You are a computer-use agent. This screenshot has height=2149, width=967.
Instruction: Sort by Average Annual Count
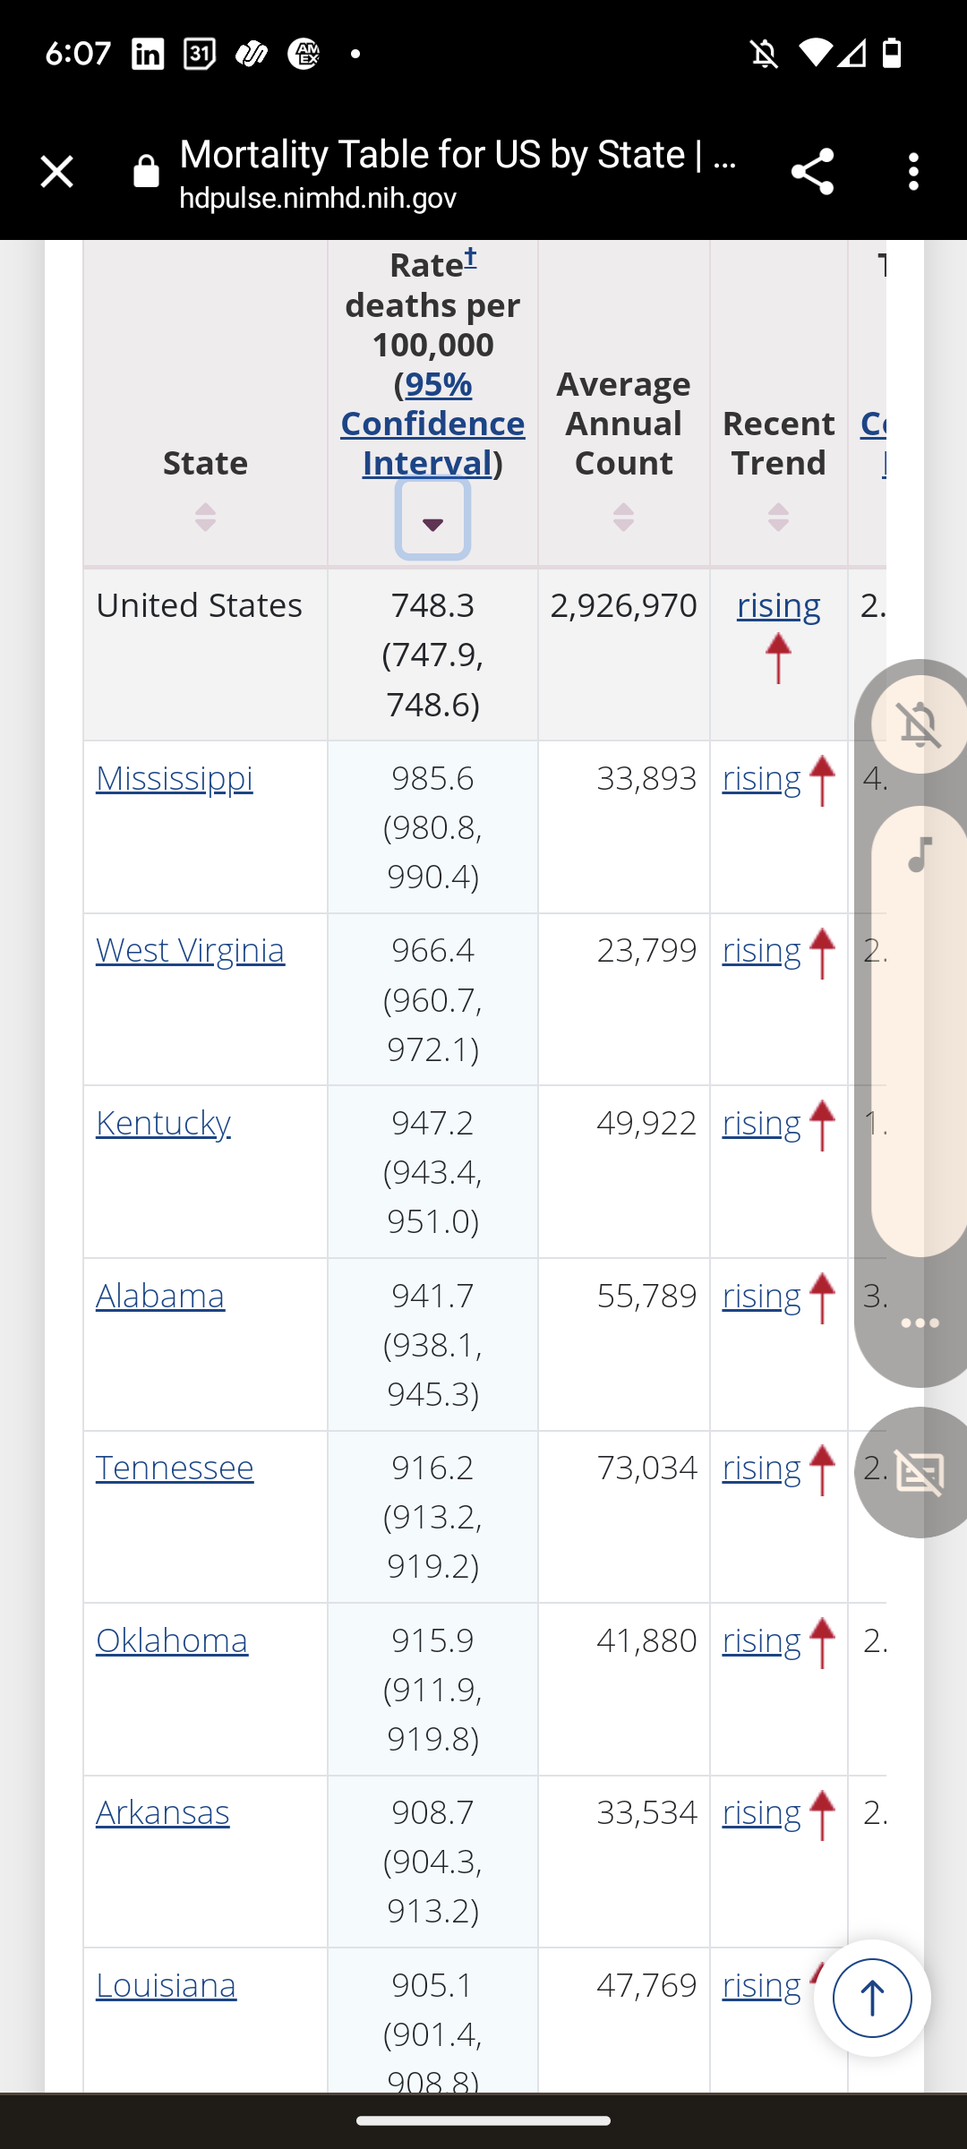pos(623,518)
